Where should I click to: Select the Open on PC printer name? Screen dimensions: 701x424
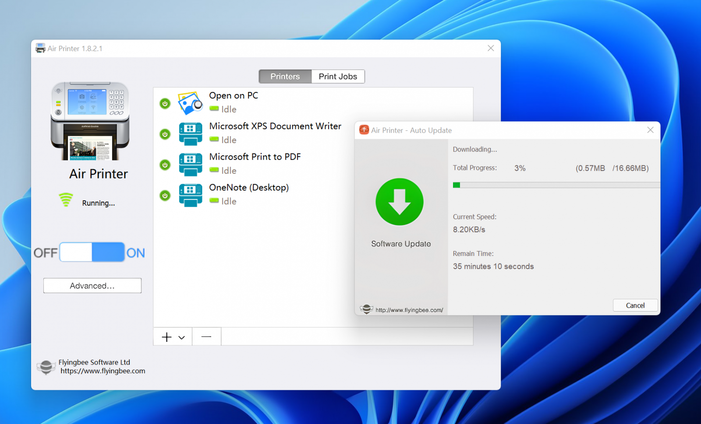point(234,95)
